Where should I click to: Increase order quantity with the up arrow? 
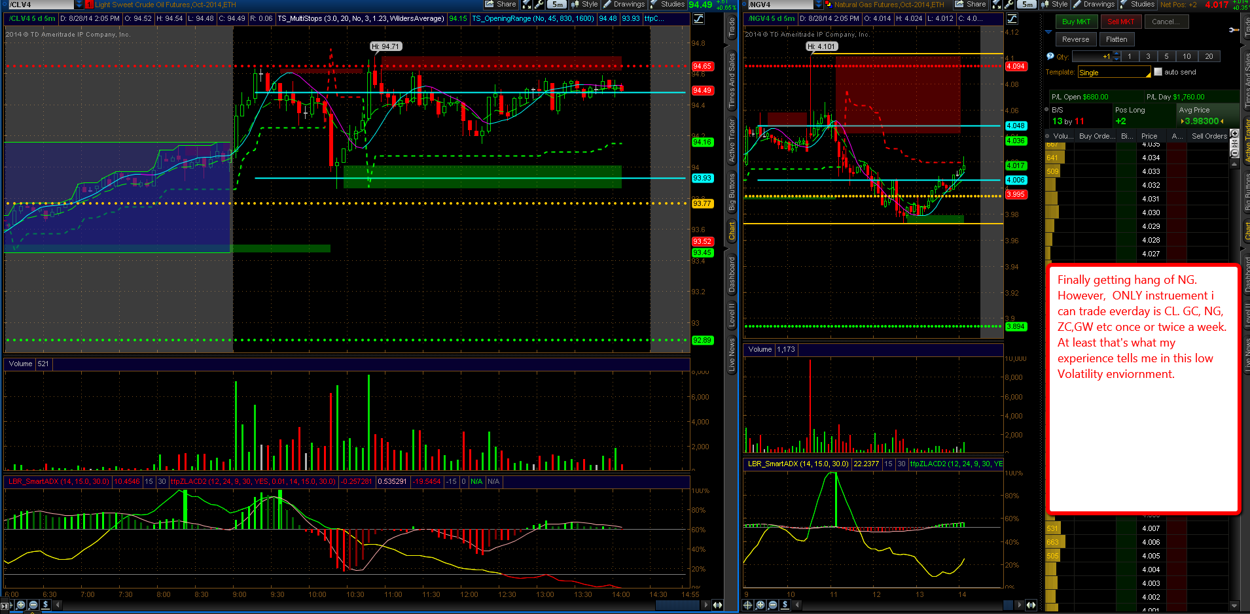point(1116,54)
